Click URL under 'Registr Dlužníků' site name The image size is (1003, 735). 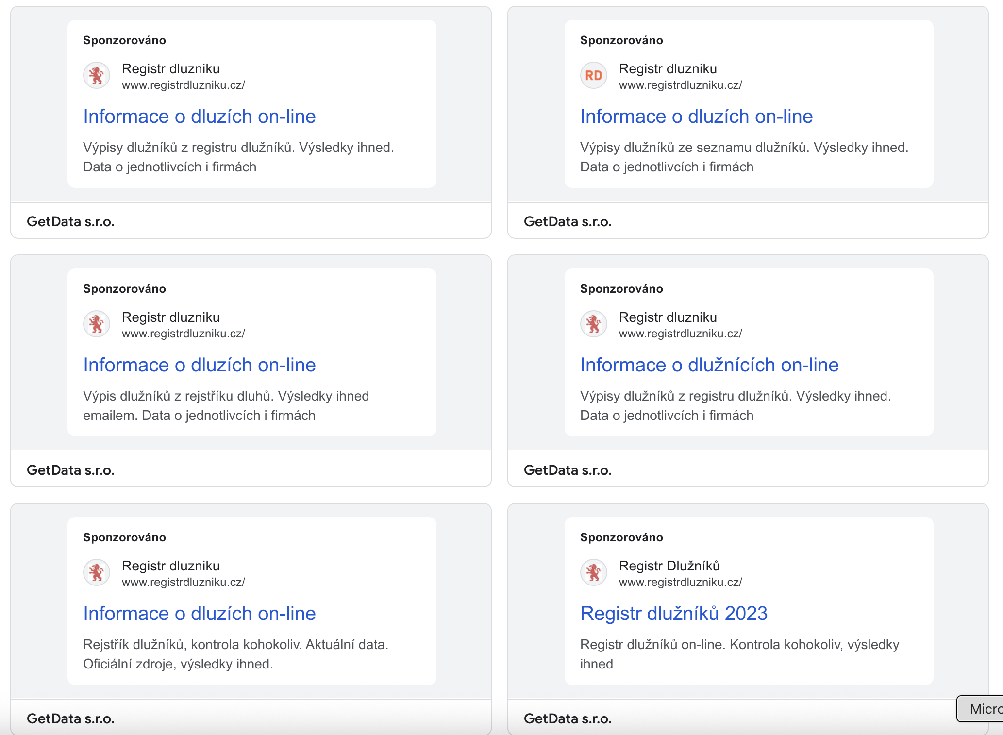click(x=680, y=582)
